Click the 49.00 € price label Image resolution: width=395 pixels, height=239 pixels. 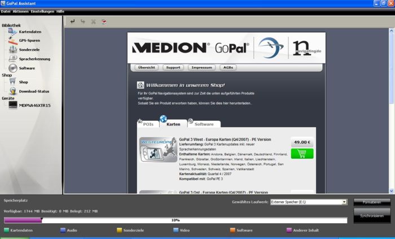coord(302,142)
